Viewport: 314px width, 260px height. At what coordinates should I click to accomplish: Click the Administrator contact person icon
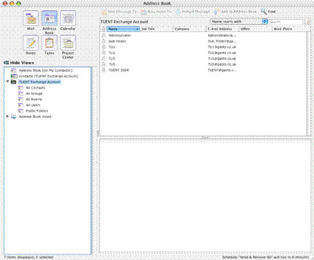(104, 35)
